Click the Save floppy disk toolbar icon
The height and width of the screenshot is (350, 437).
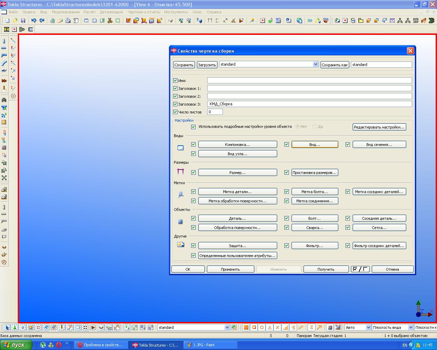[23, 21]
